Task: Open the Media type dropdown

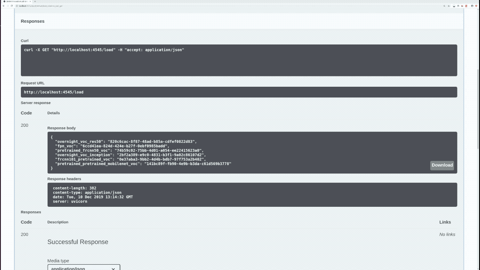Action: 84,268
